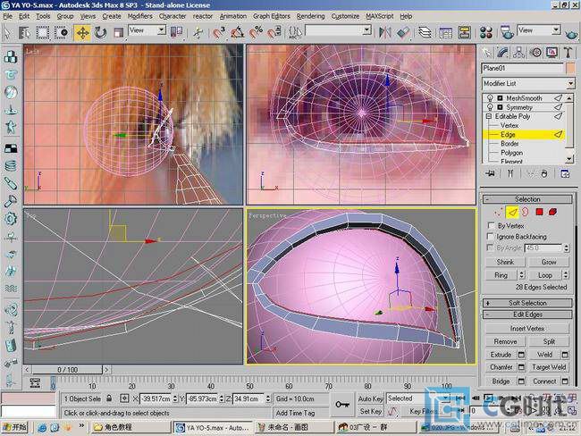Click the Plane01 object color swatch
This screenshot has width=581, height=436.
[570, 68]
